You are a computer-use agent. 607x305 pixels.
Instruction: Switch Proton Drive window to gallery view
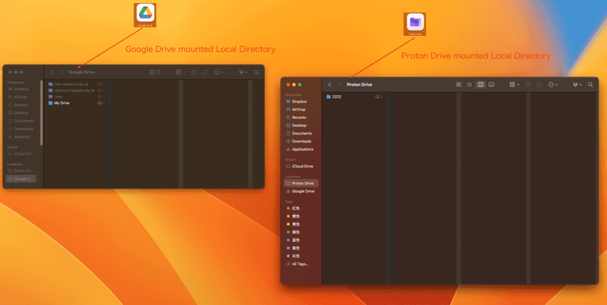pos(491,85)
